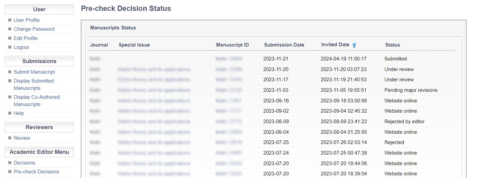Click the Invited Date sort arrow icon
The height and width of the screenshot is (178, 478).
coord(354,45)
